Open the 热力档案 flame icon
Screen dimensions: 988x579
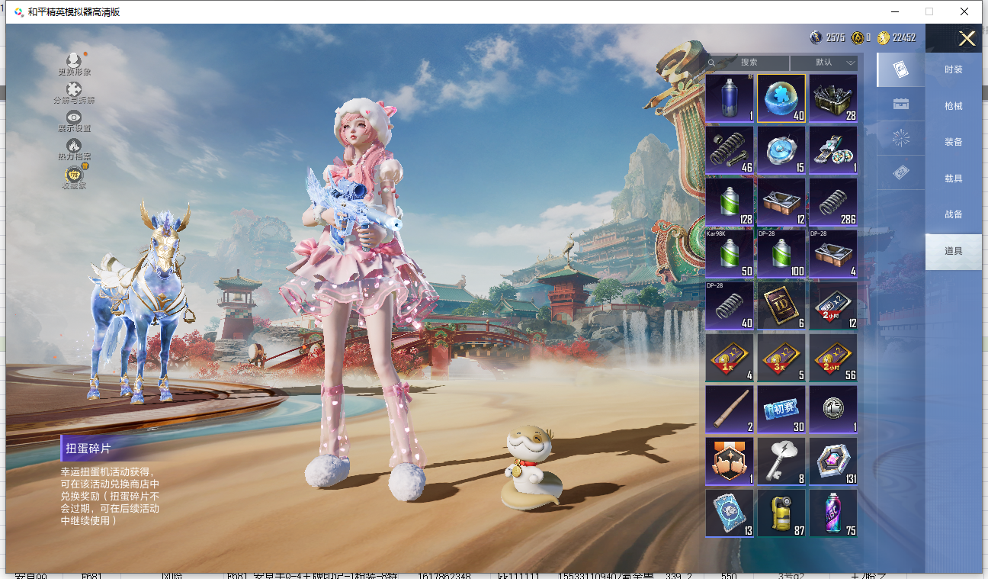click(74, 146)
